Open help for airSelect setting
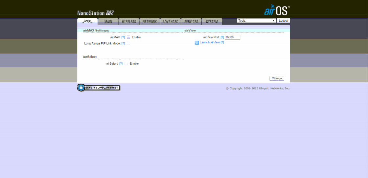368x178 pixels. (x=121, y=64)
